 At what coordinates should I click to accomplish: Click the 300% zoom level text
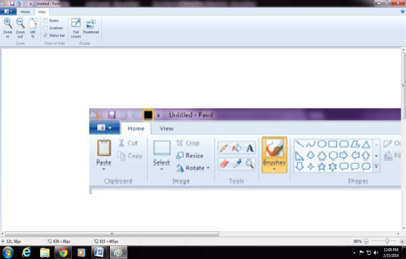click(357, 242)
